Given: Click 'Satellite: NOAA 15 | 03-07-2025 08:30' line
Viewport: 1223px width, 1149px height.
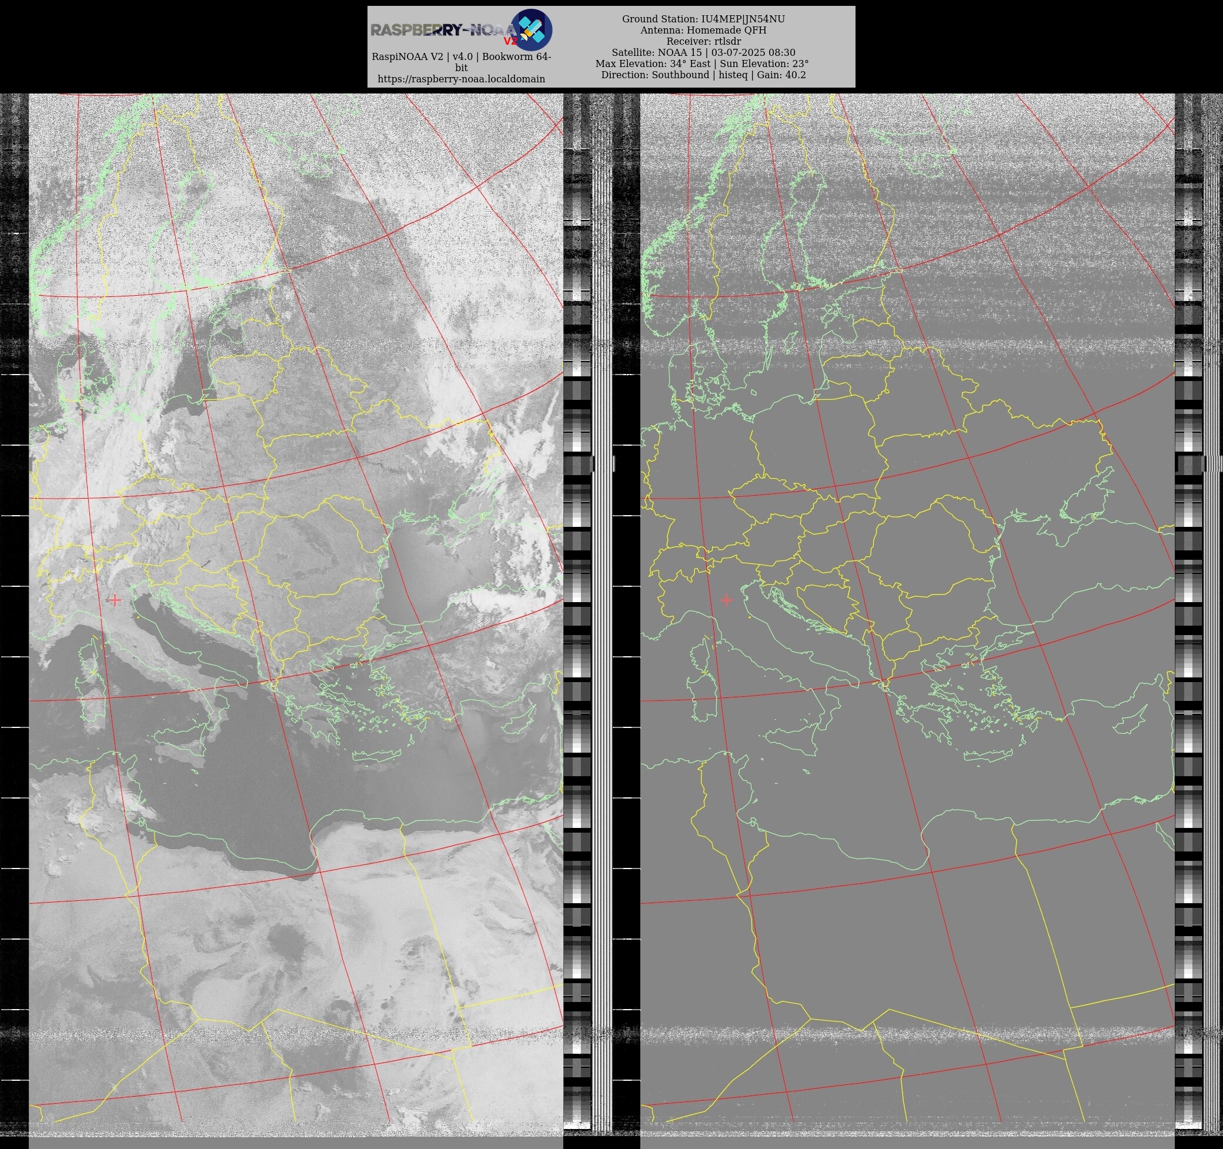Looking at the screenshot, I should pyautogui.click(x=703, y=52).
